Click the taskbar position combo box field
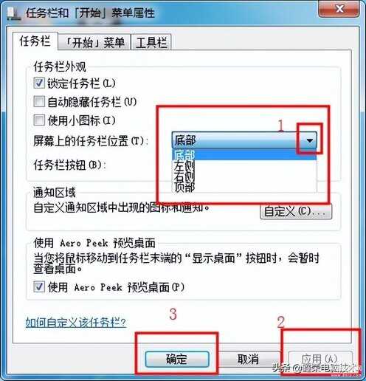 pos(244,140)
